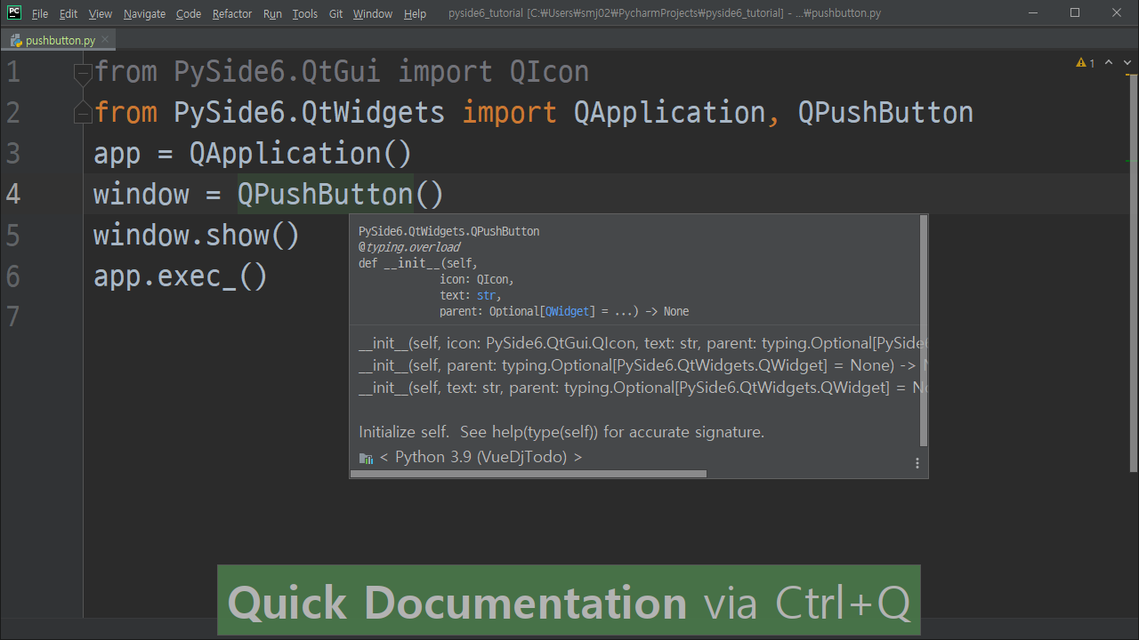Click window.show() on line 5
This screenshot has width=1139, height=640.
197,235
